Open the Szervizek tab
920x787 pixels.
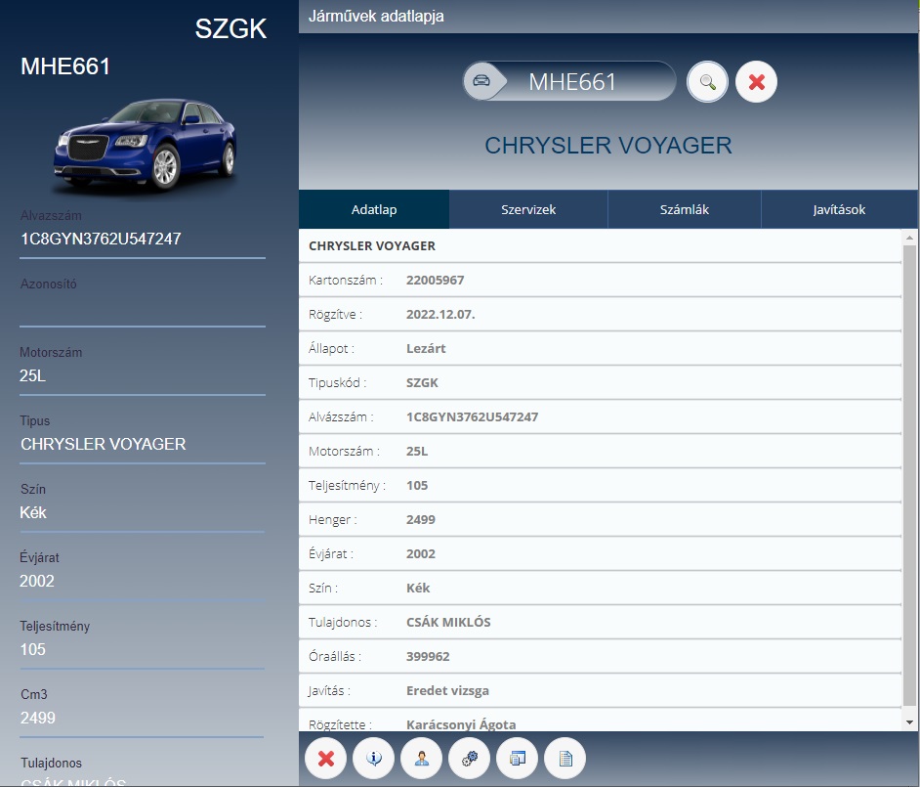pyautogui.click(x=528, y=209)
